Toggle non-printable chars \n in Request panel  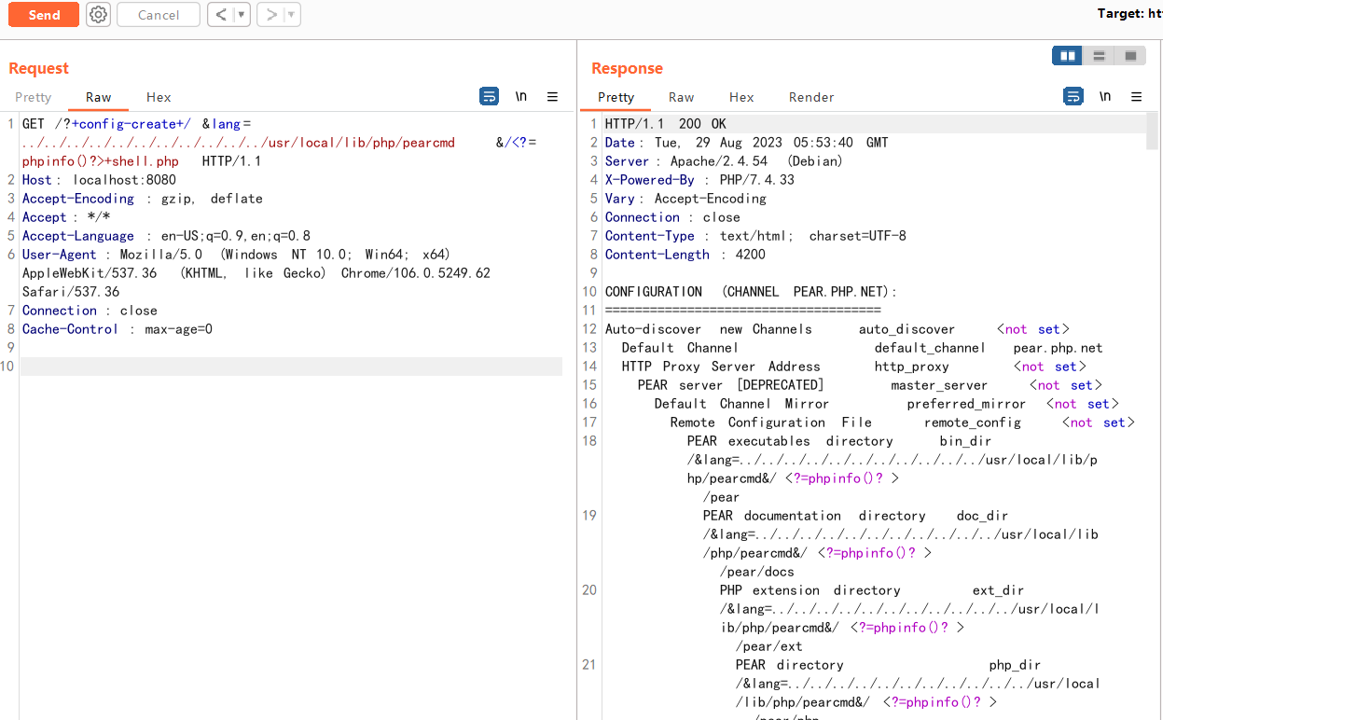click(521, 96)
